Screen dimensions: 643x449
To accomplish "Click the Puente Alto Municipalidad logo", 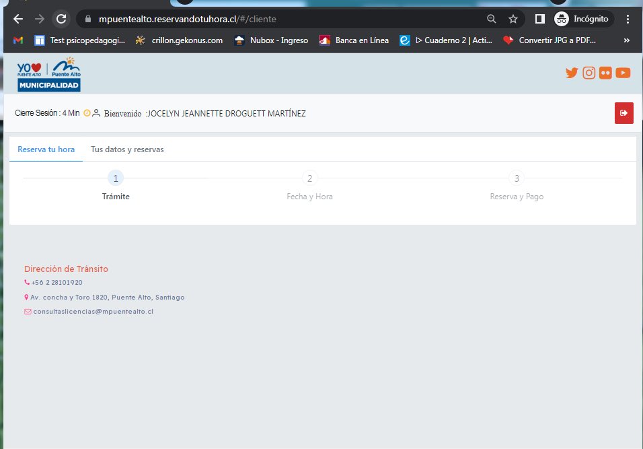I will (x=49, y=74).
